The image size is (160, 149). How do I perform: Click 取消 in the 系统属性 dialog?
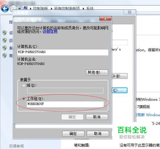click(x=98, y=134)
